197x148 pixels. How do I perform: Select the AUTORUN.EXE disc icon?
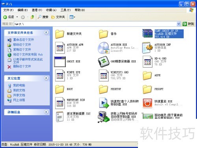tap(104, 48)
